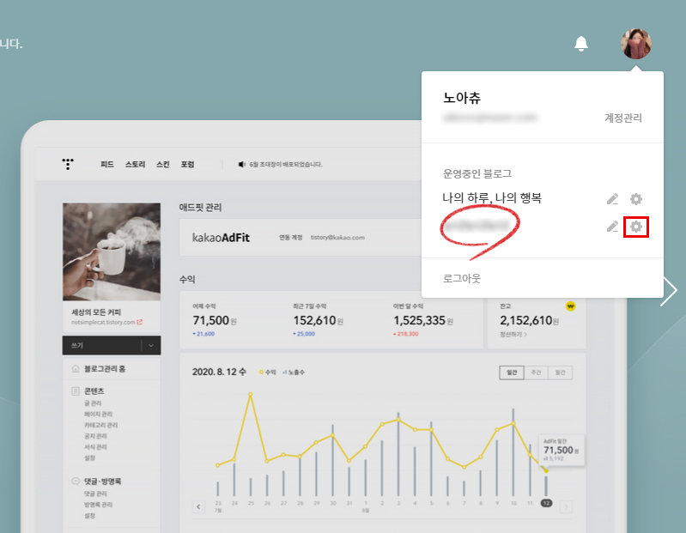Click the yellow won coin icon
686x533 pixels.
click(x=570, y=306)
